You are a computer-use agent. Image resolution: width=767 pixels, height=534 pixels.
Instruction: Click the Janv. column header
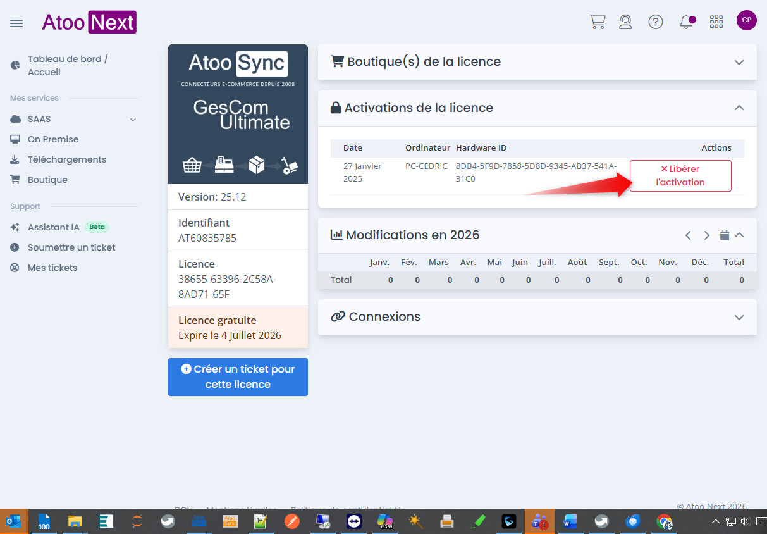point(379,263)
